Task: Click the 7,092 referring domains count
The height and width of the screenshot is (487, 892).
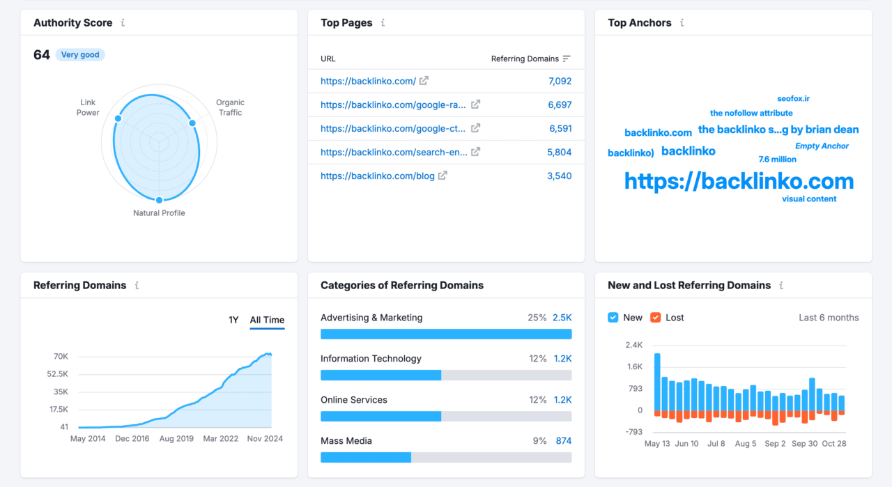Action: coord(562,81)
